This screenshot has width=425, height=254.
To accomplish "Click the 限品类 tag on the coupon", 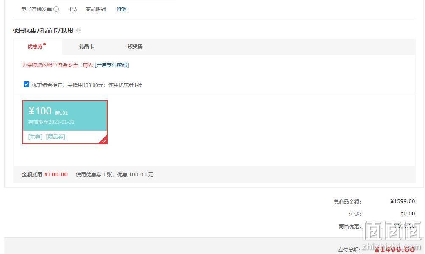I will point(56,137).
